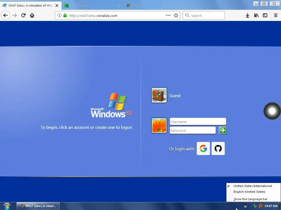Restore down the browser window

pos(264,4)
